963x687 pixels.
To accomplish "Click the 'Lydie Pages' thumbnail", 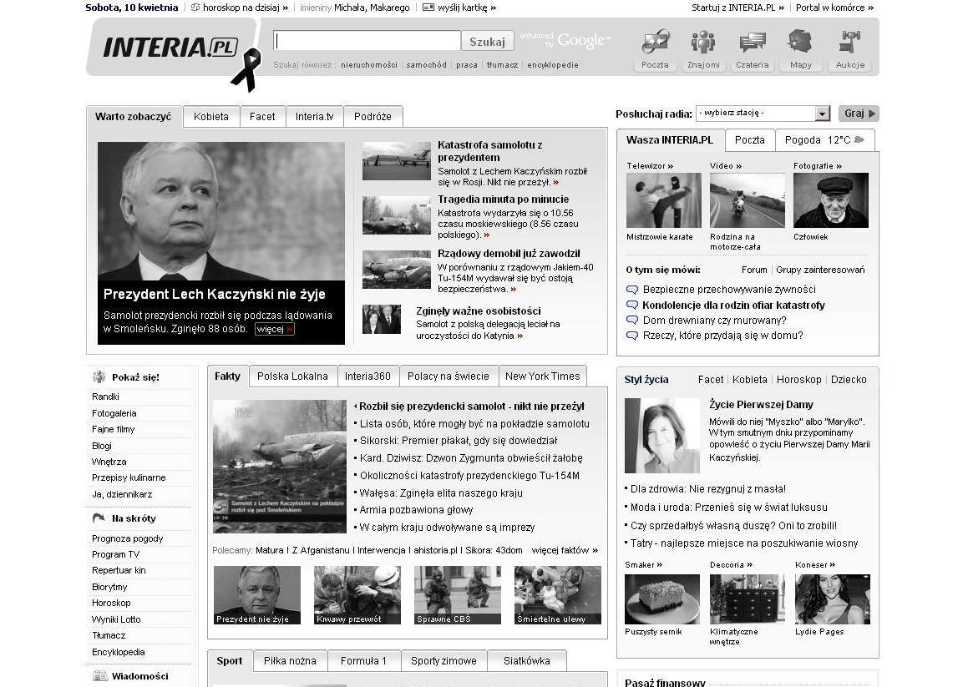I will 833,599.
